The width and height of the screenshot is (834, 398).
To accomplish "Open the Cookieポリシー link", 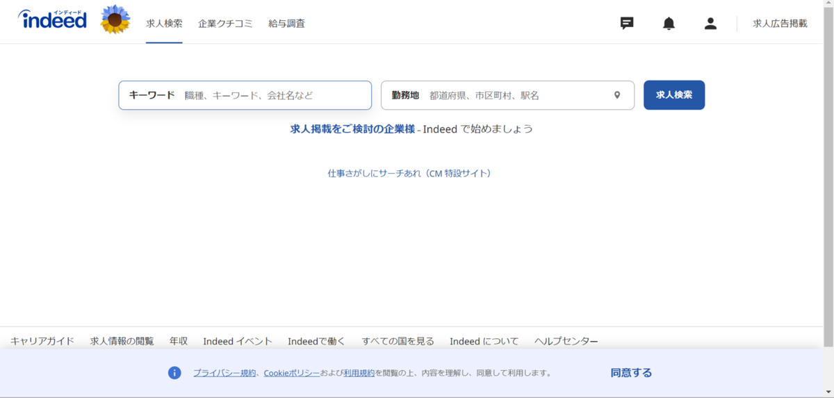I will [292, 373].
